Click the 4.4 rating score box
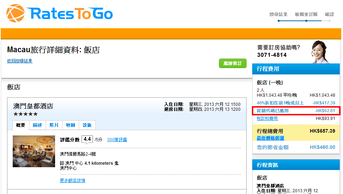Image resolution: width=343 pixels, height=194 pixels. coord(87,139)
